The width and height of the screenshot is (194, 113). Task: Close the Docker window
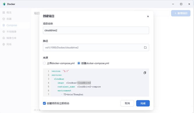pos(189,4)
